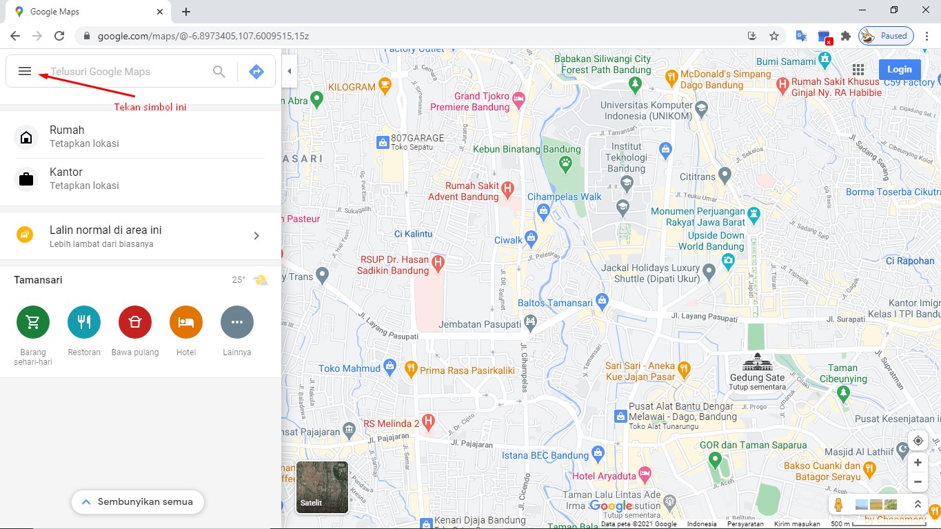The height and width of the screenshot is (529, 941).
Task: Click Sembunyikan semua button
Action: click(138, 502)
